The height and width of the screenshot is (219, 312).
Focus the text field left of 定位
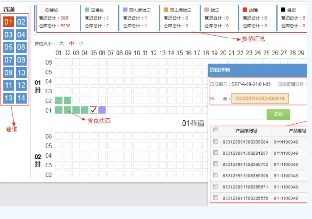click(x=237, y=114)
